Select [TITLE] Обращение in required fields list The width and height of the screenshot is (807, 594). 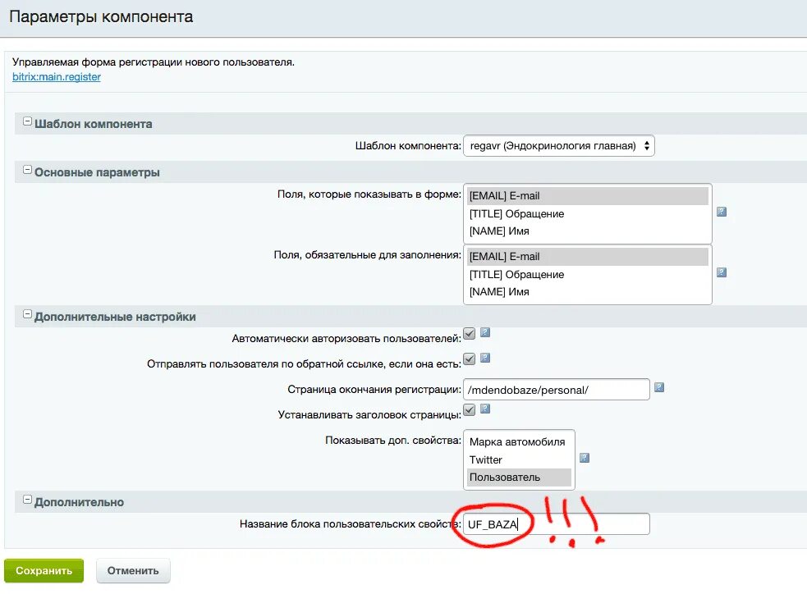587,275
